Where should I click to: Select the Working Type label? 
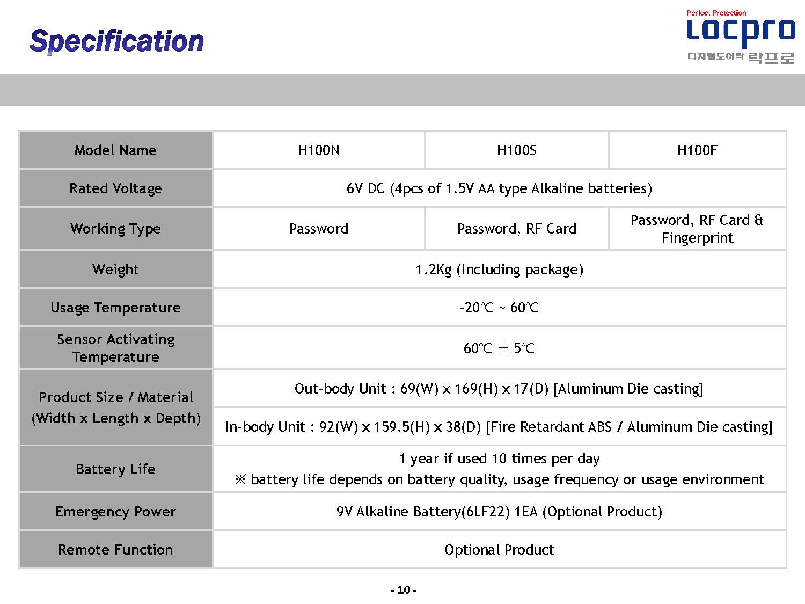point(115,229)
